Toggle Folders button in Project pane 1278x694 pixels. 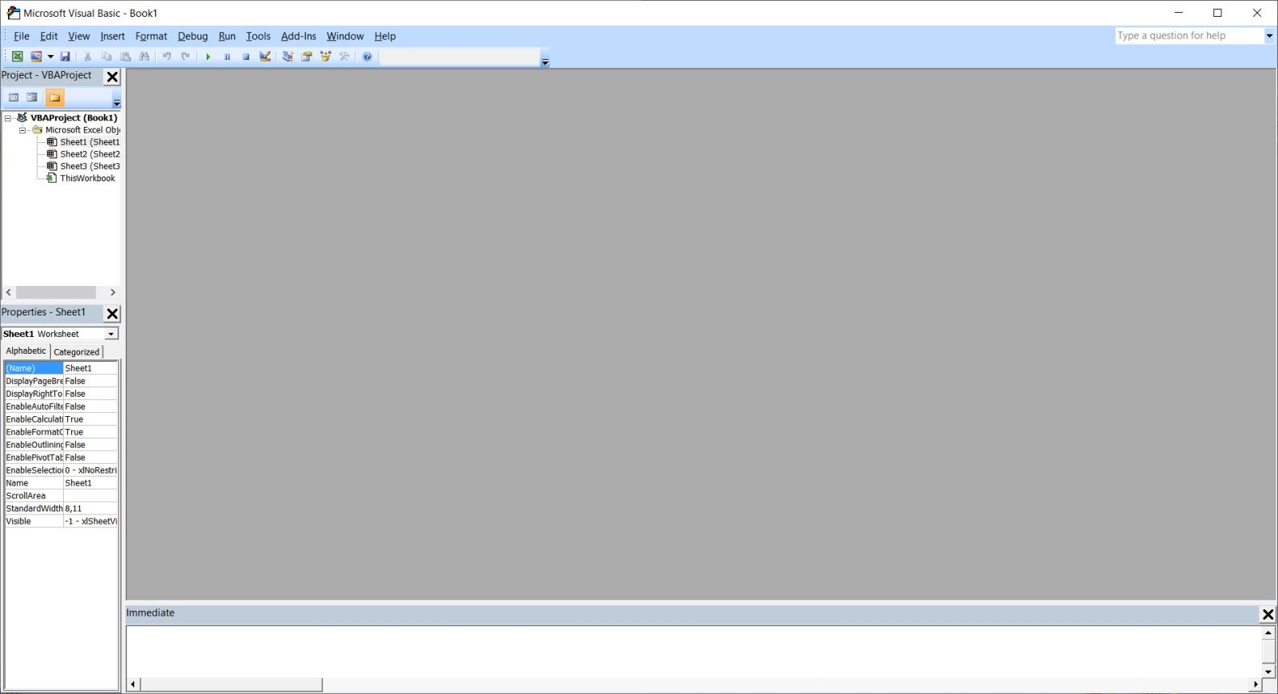[54, 97]
